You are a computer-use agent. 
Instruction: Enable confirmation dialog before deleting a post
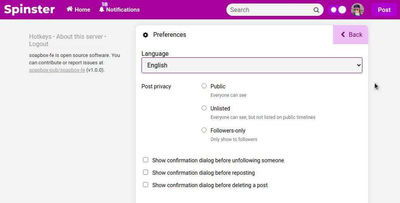(x=145, y=185)
